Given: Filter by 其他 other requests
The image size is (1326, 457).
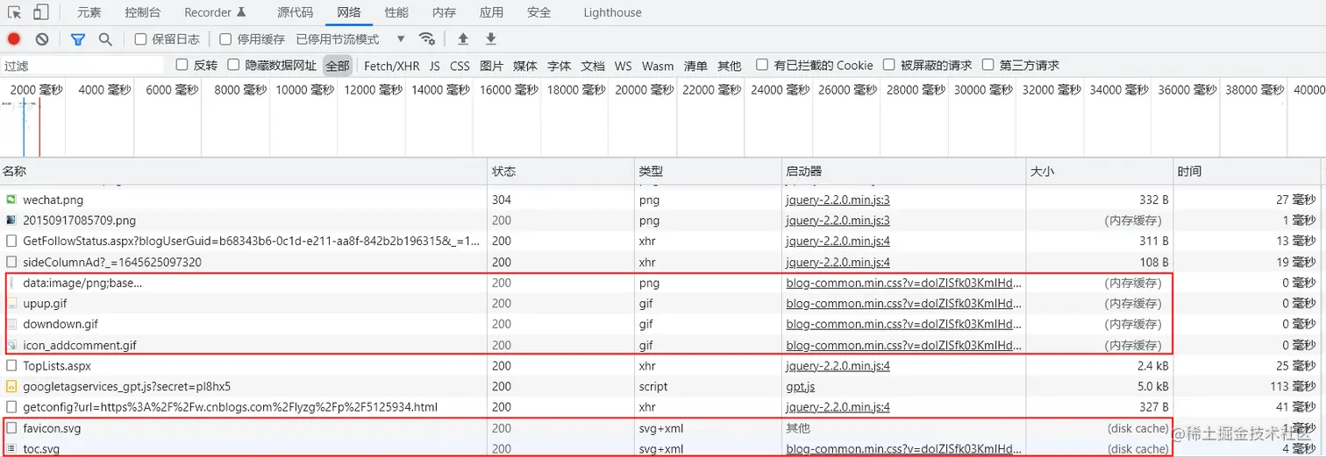Looking at the screenshot, I should [x=729, y=66].
